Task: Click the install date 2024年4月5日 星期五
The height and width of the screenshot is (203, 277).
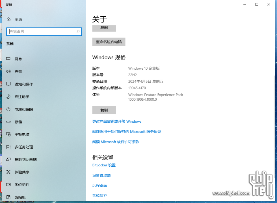Action: coord(146,81)
